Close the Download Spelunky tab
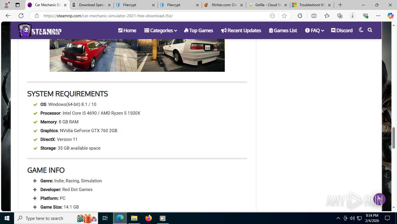Image resolution: width=397 pixels, height=224 pixels. [x=109, y=5]
